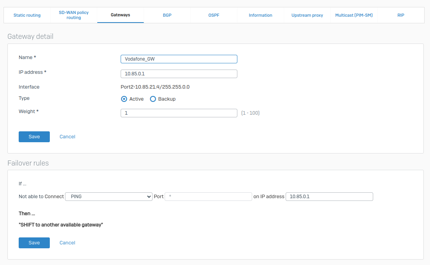The image size is (430, 265).
Task: Open the SD-WAN policy routing tab
Action: (x=74, y=15)
